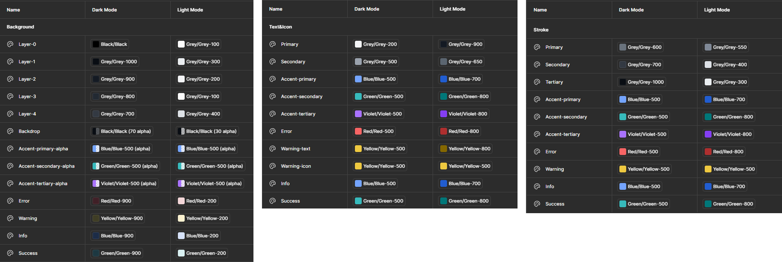Viewport: 782px width, 262px height.
Task: Click the palette icon beside Warning-text
Action: [x=273, y=149]
